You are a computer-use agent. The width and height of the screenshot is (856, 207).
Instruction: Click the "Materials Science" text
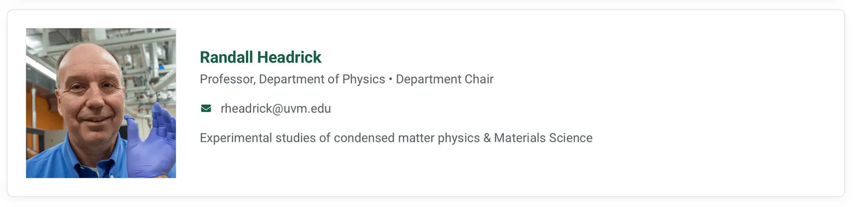[543, 138]
